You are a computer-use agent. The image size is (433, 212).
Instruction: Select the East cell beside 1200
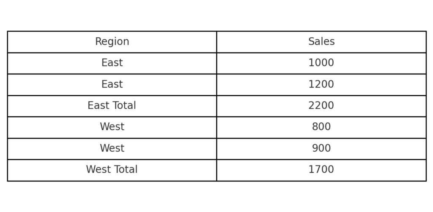112,84
